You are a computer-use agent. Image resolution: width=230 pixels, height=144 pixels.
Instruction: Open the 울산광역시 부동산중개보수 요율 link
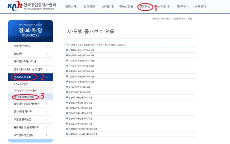point(81,82)
